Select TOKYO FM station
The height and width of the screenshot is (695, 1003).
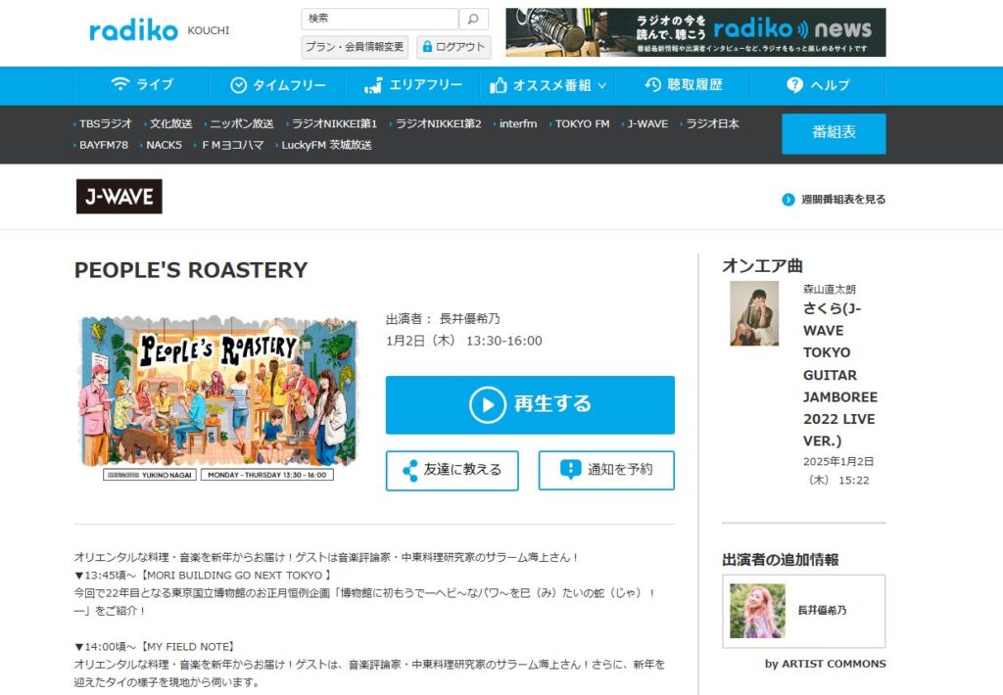[580, 124]
